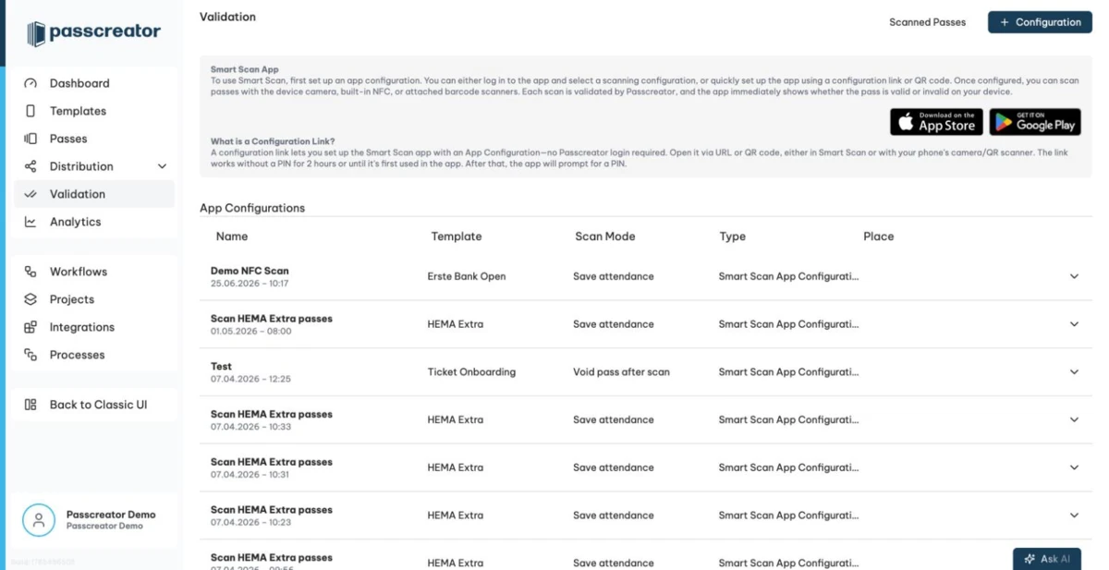This screenshot has height=570, width=1109.
Task: Expand the HEMA Extra row from 10:23
Action: coord(1074,515)
